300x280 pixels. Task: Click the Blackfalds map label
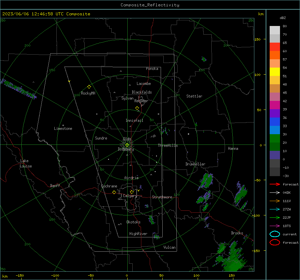pos(142,92)
